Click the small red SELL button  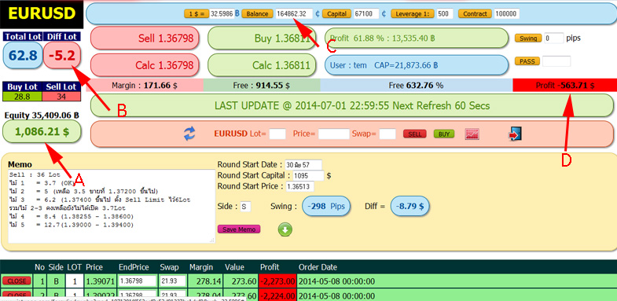click(415, 134)
